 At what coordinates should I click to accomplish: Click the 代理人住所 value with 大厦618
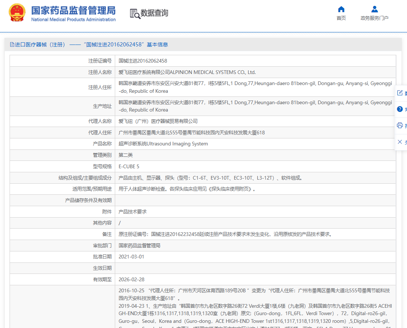click(192, 133)
